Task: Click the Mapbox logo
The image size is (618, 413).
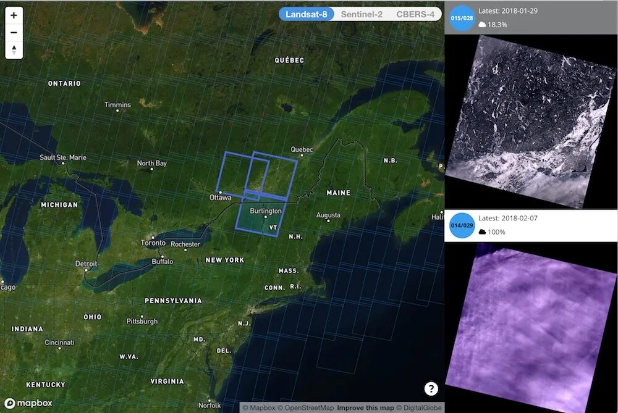Action: [x=28, y=403]
